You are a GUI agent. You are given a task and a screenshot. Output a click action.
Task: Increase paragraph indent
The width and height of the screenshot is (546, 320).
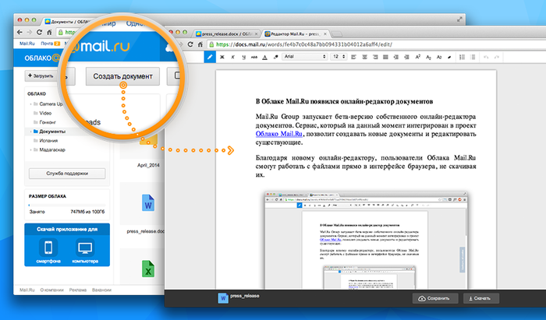[x=406, y=57]
